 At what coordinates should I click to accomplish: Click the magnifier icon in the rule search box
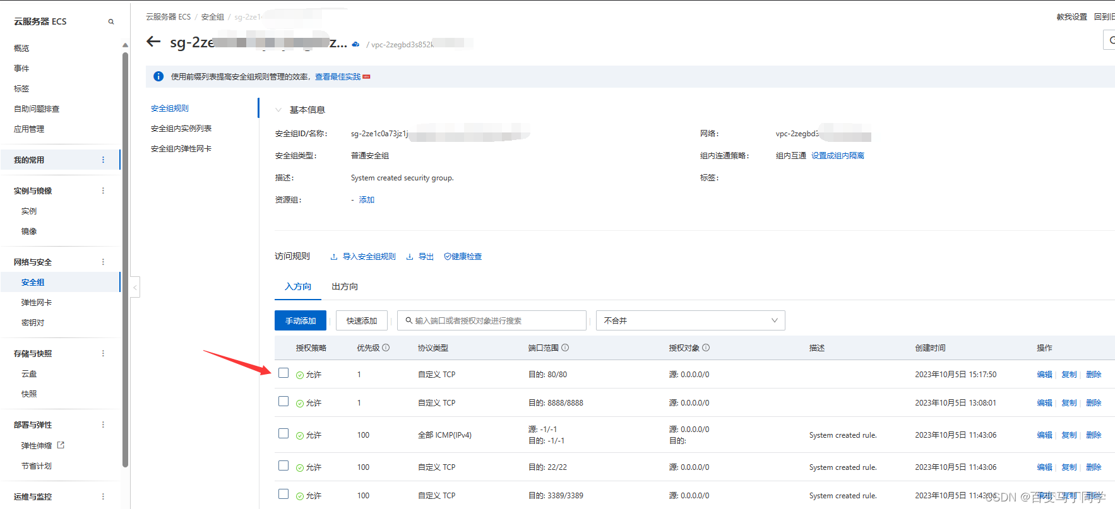click(x=409, y=320)
